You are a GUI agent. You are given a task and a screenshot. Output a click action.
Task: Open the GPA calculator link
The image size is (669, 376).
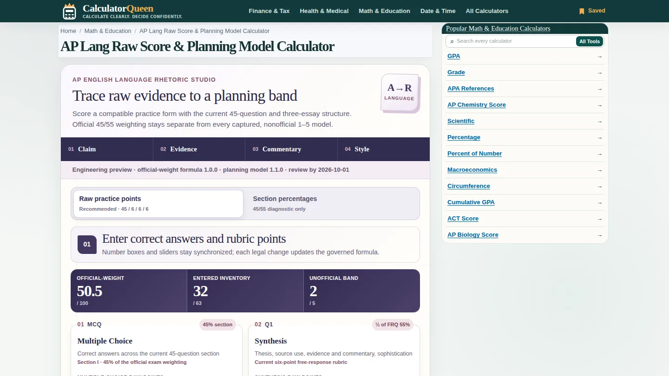click(454, 56)
